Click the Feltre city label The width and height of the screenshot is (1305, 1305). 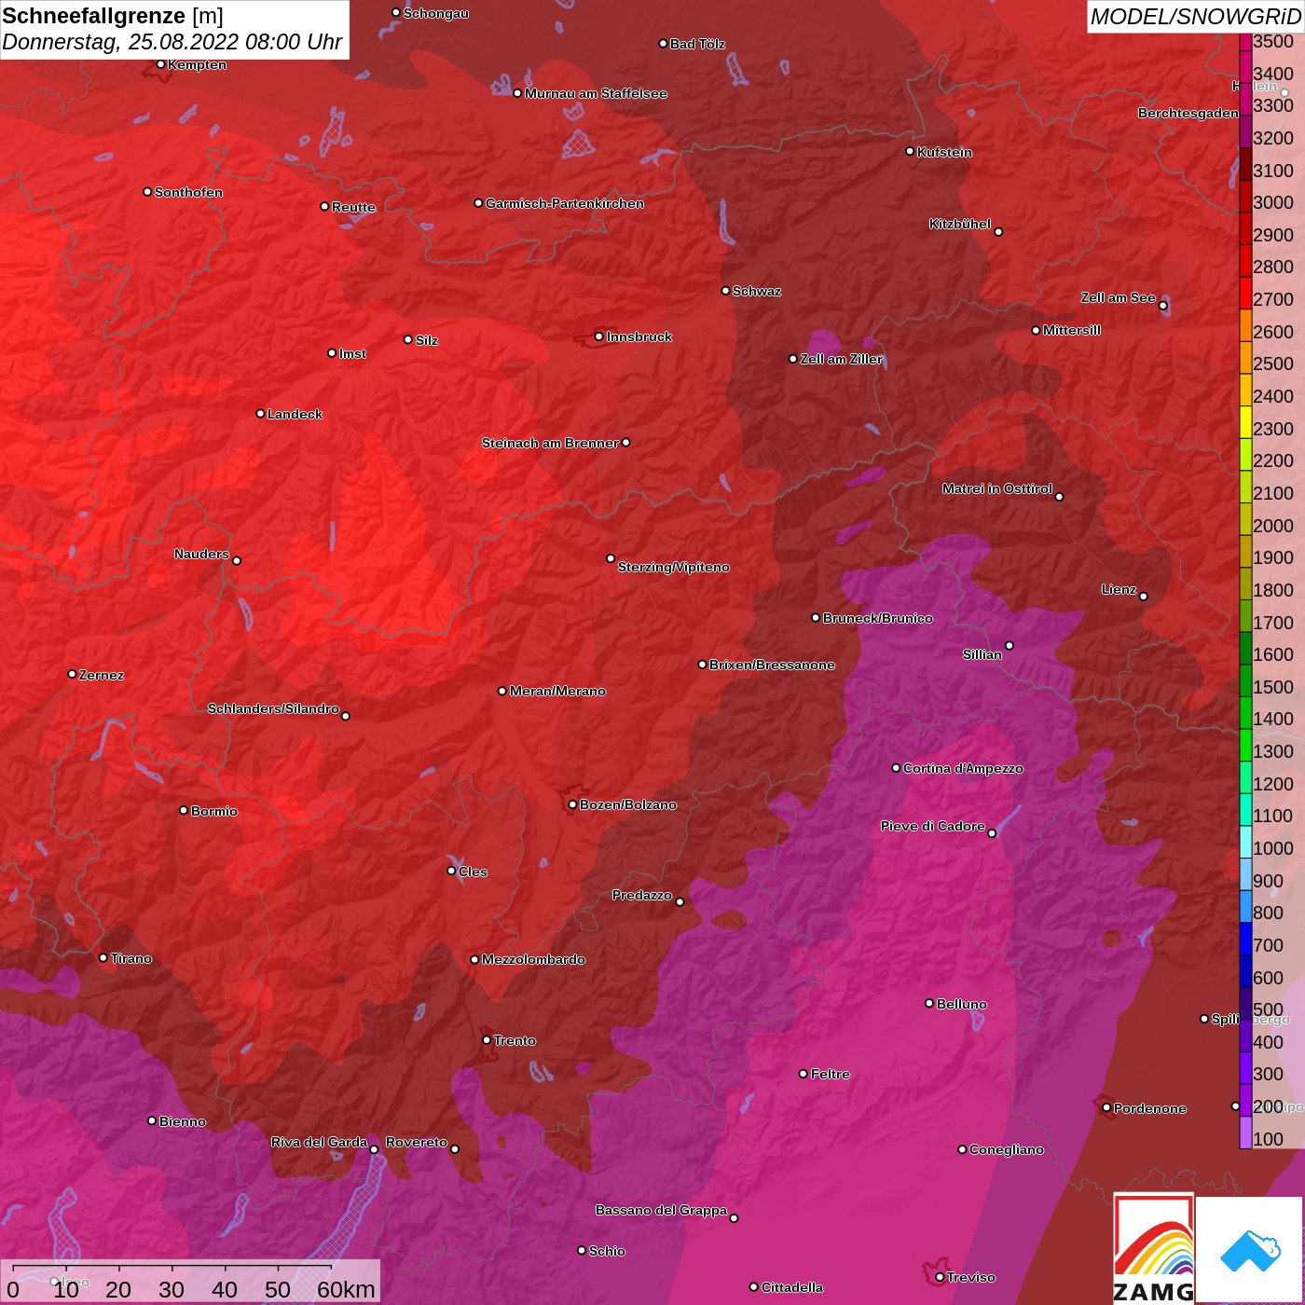click(830, 1074)
